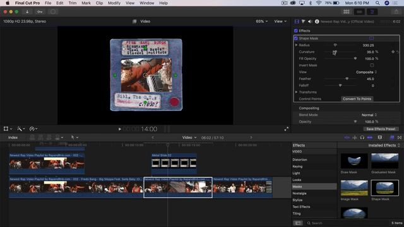This screenshot has height=227, width=404.
Task: Adjust the Curvature slider
Action: click(340, 52)
